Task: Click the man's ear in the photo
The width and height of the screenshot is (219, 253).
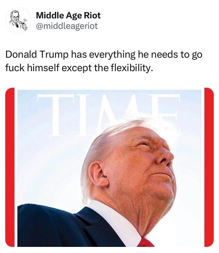Action: [99, 175]
